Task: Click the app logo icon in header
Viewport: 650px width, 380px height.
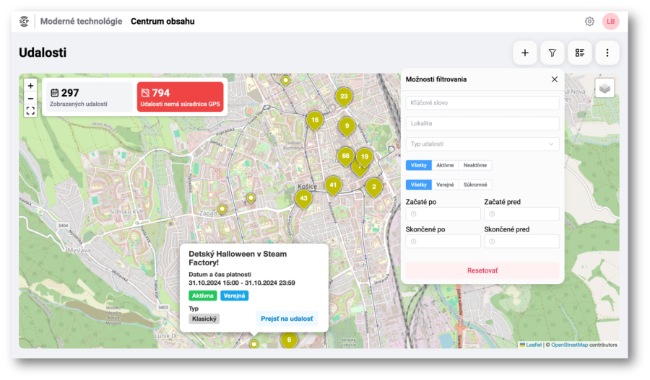Action: (24, 21)
